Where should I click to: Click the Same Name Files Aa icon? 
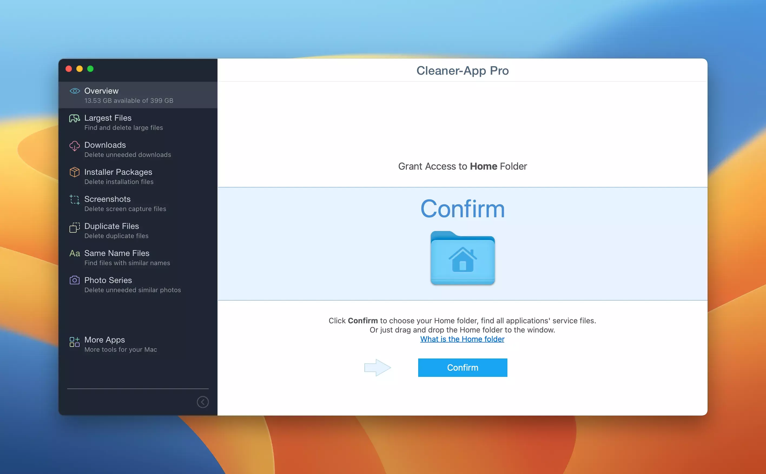(75, 253)
